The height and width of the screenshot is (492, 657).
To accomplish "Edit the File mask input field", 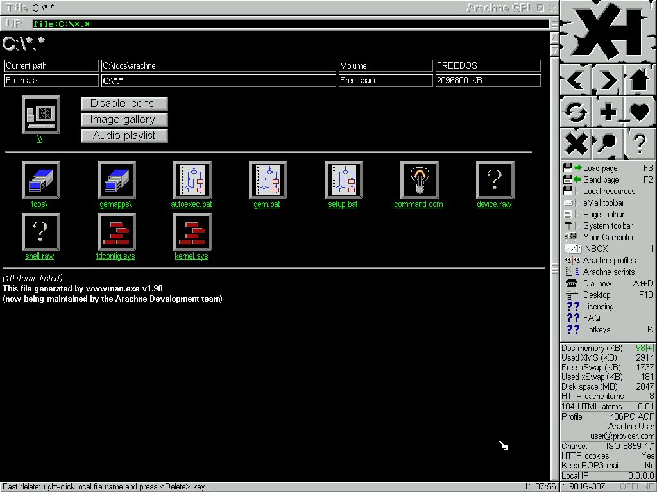I will pos(218,81).
